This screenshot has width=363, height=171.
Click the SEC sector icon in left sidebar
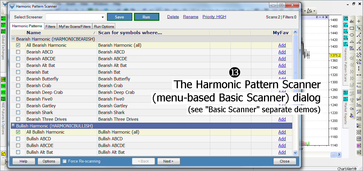(3, 92)
